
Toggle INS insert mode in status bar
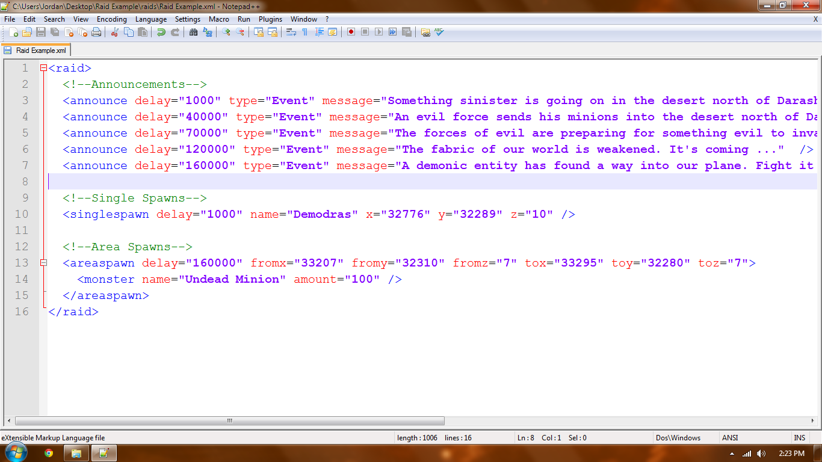pos(799,438)
